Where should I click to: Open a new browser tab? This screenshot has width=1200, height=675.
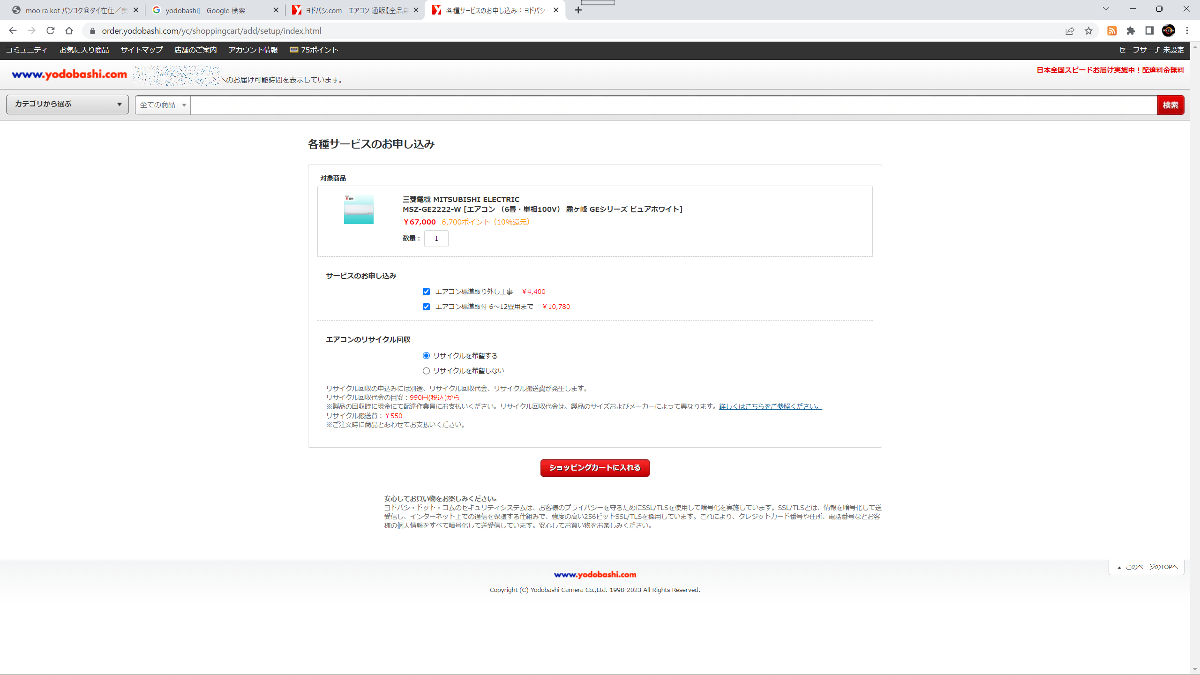[x=578, y=10]
